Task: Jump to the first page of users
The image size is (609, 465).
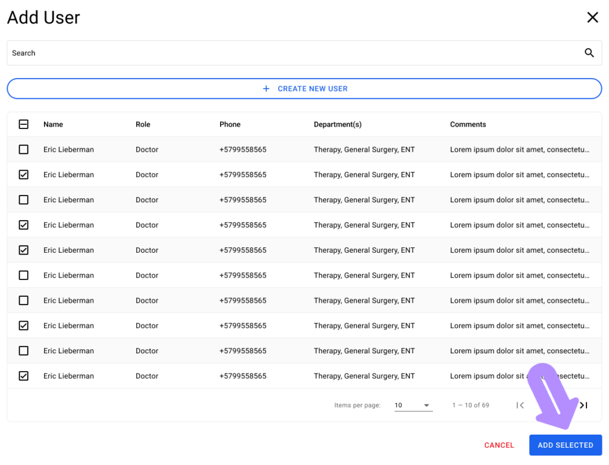Action: (520, 405)
